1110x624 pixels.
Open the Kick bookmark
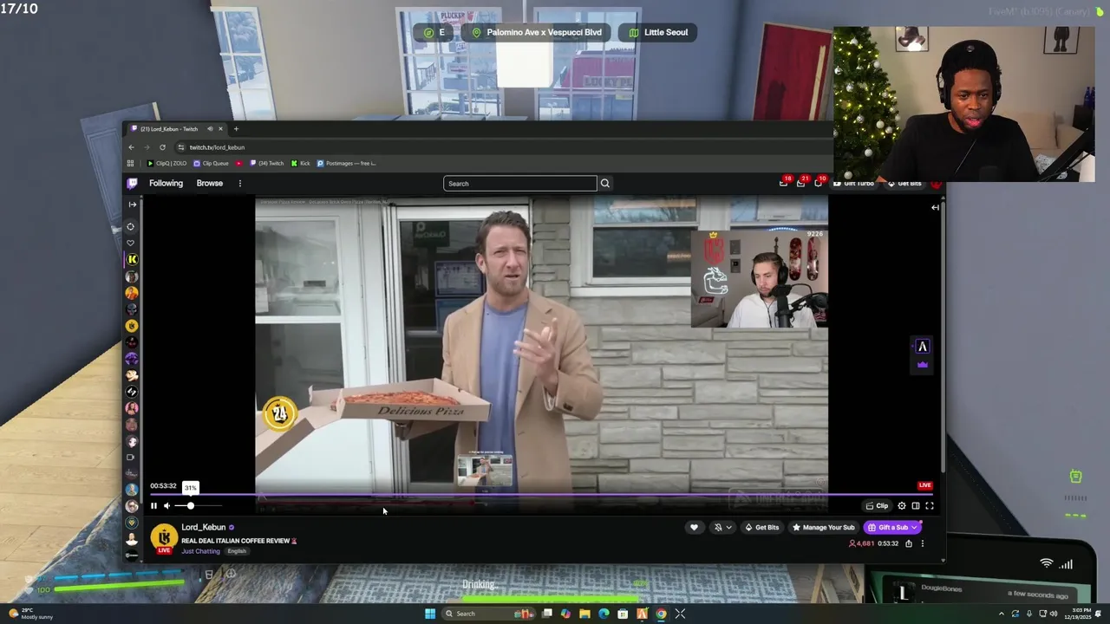pos(301,163)
